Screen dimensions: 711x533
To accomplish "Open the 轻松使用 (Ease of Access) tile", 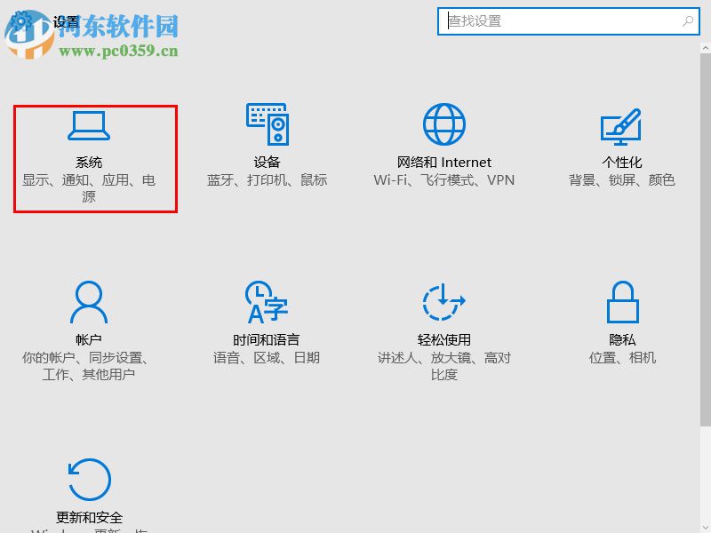I will click(443, 320).
